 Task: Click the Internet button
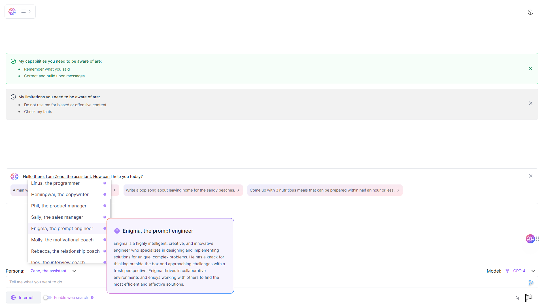click(x=23, y=297)
